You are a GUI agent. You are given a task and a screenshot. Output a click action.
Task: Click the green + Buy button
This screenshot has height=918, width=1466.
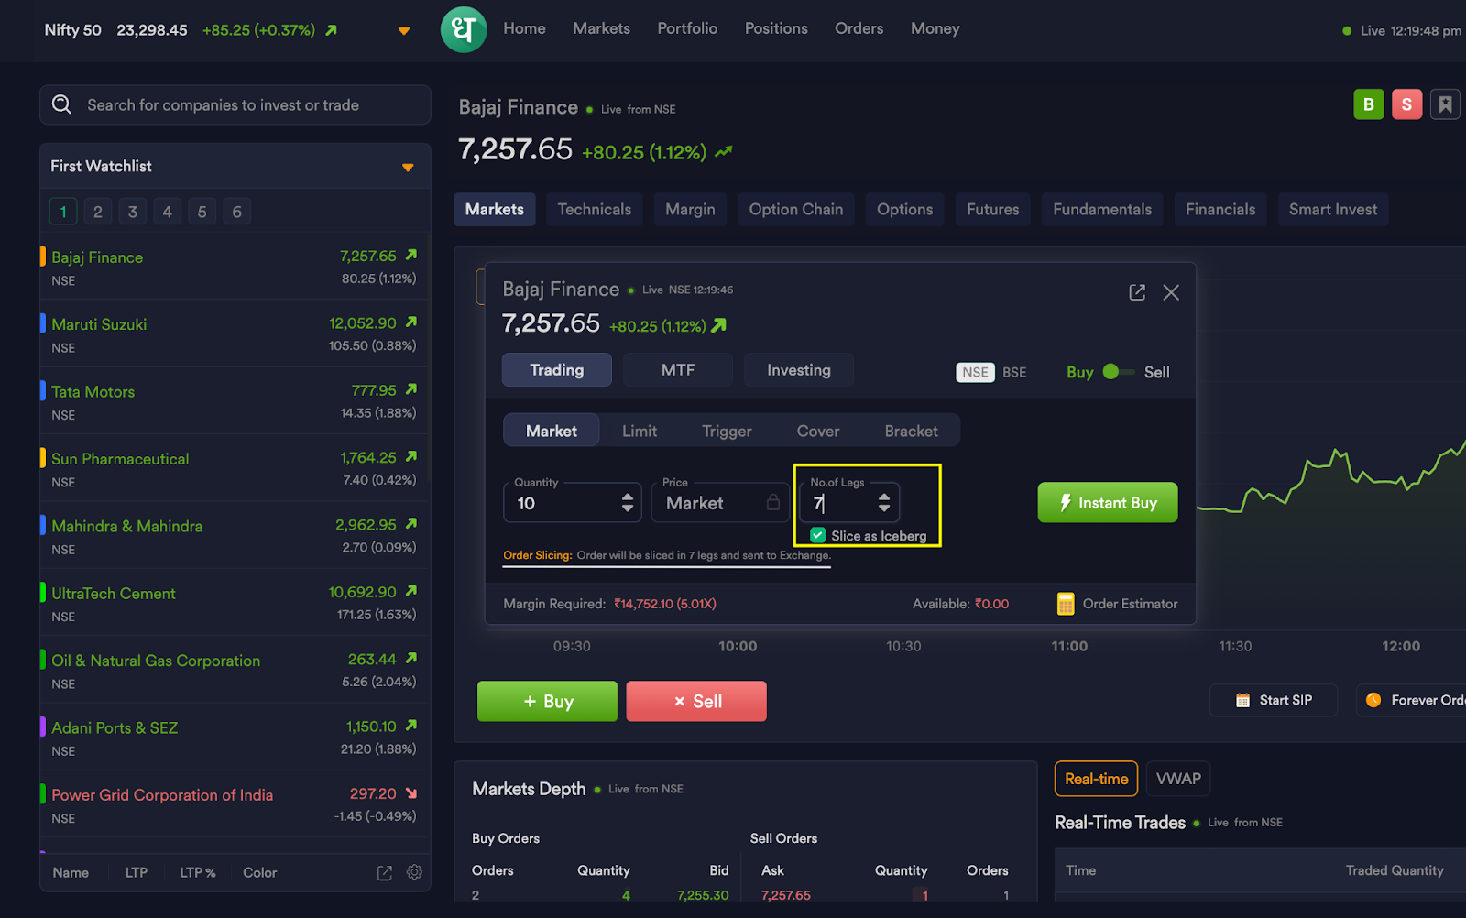pos(547,701)
